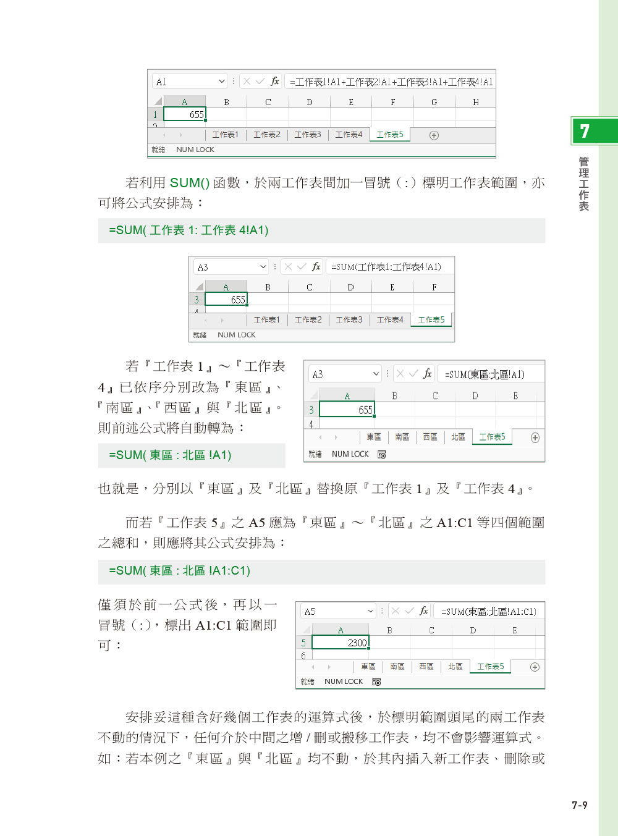Switch to the 工作表2 sheet tab
The height and width of the screenshot is (836, 618).
[x=266, y=134]
